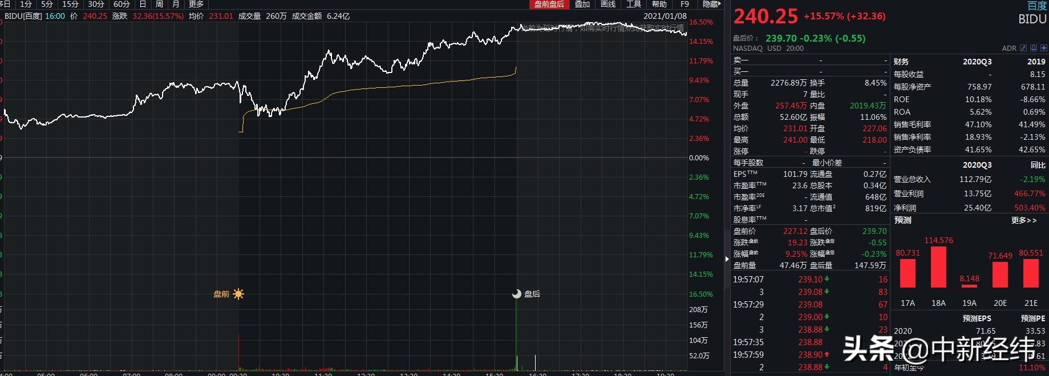Screen dimensions: 1049x376
Task: Select the 30分 chart period
Action: tap(96, 4)
